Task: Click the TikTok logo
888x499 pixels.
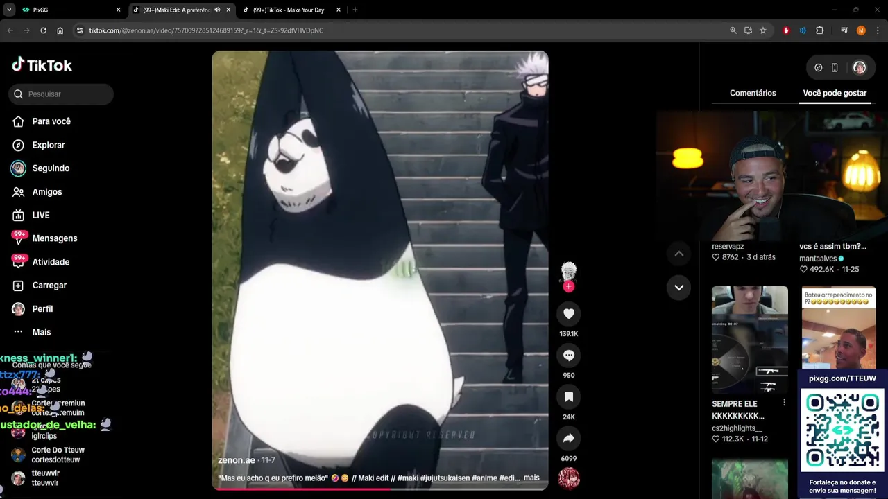Action: coord(42,65)
